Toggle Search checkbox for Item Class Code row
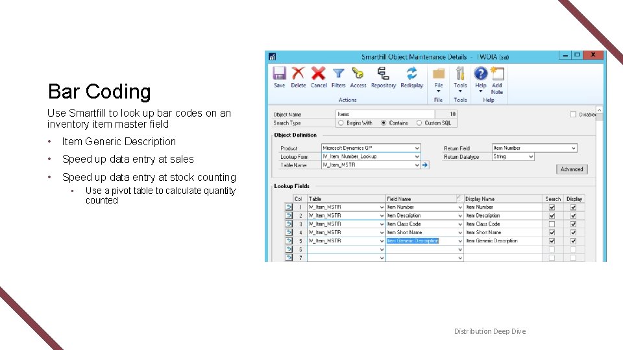623x350 pixels. click(552, 224)
